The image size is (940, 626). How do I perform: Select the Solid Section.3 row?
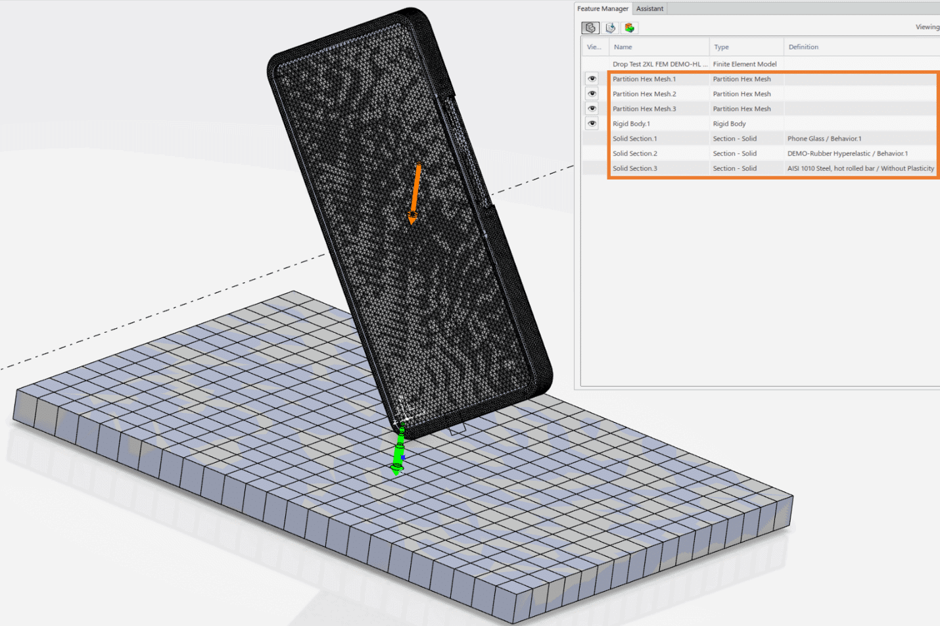[760, 168]
